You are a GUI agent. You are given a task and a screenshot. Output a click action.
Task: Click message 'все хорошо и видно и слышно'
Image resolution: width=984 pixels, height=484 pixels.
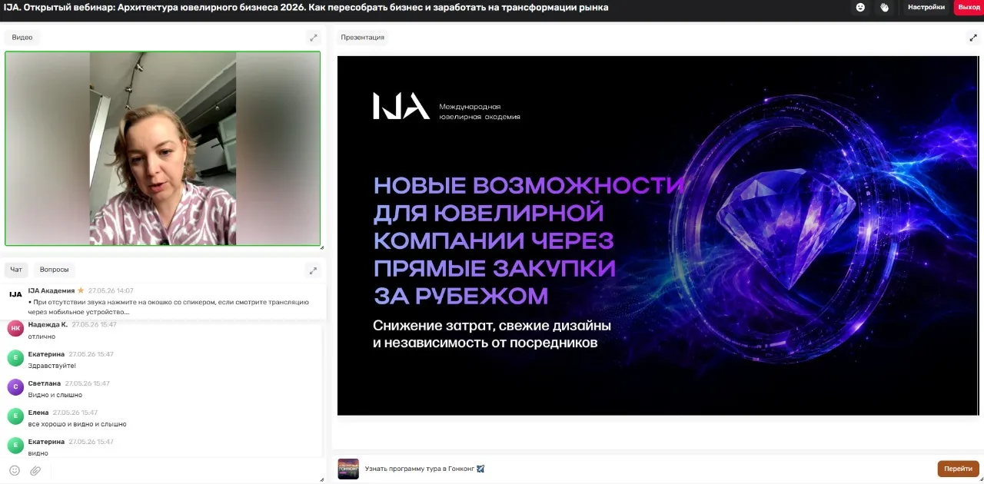[x=77, y=424]
